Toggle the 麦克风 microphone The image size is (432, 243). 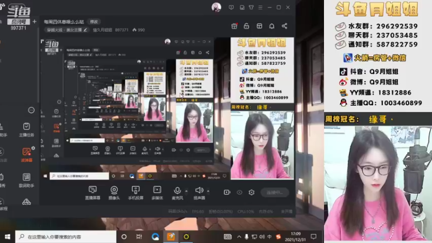(178, 193)
